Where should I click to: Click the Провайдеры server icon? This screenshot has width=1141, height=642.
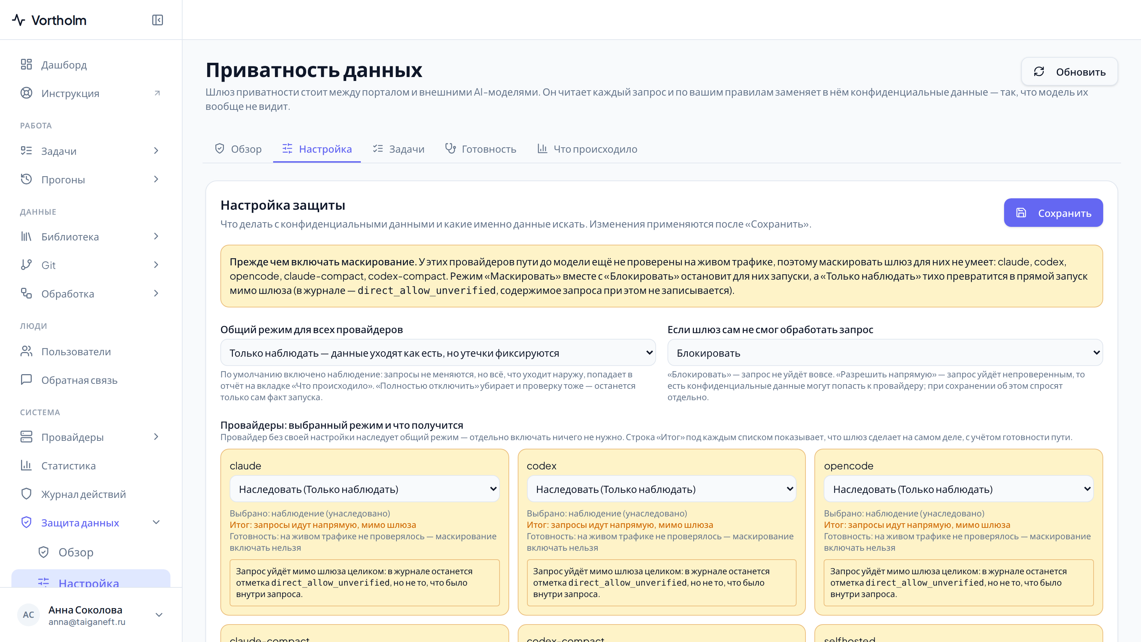point(26,437)
